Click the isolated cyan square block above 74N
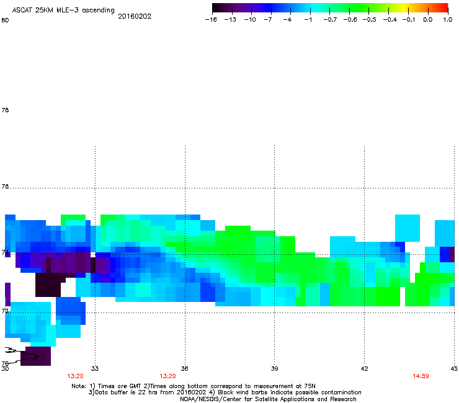 tap(408, 228)
